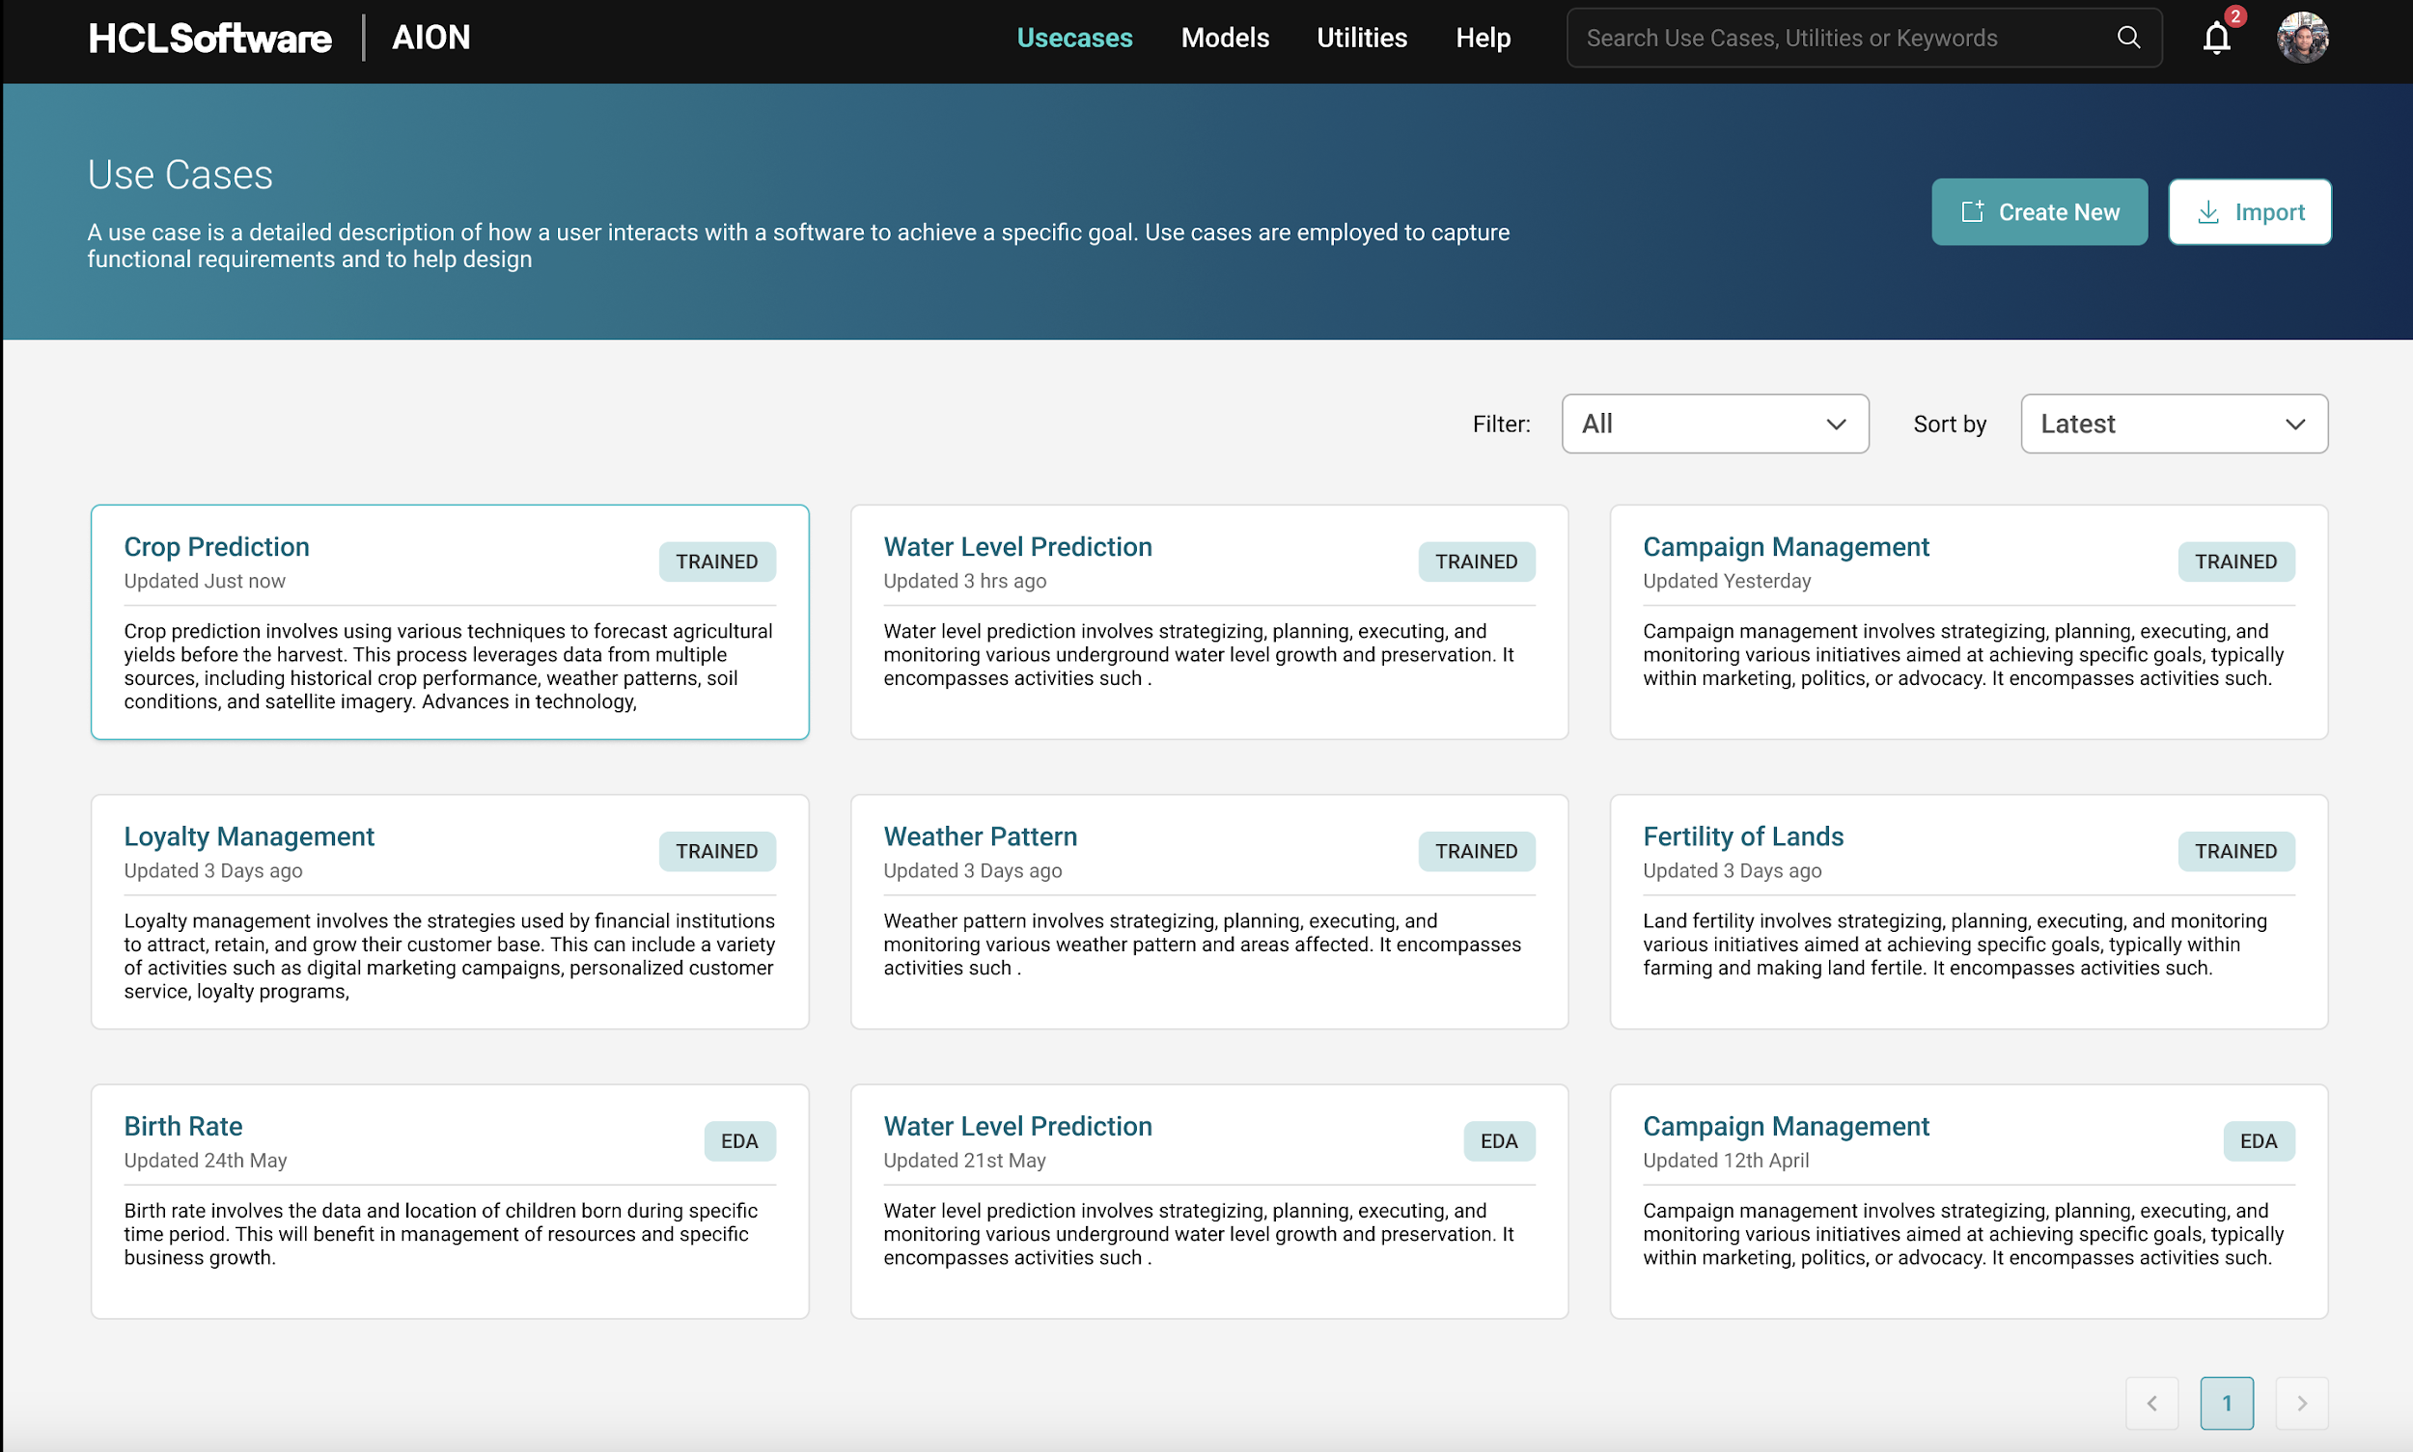This screenshot has height=1452, width=2413.
Task: Toggle the TRAINED badge on Crop Prediction
Action: [716, 561]
